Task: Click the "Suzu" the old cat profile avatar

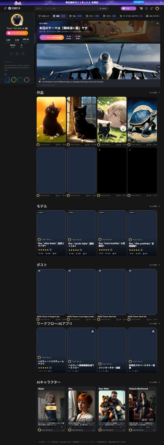Action: tap(17, 19)
